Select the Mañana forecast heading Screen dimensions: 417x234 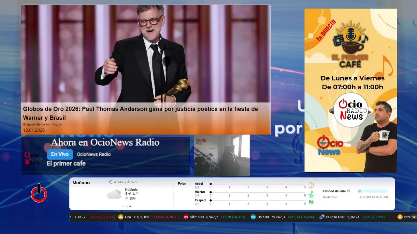[81, 183]
